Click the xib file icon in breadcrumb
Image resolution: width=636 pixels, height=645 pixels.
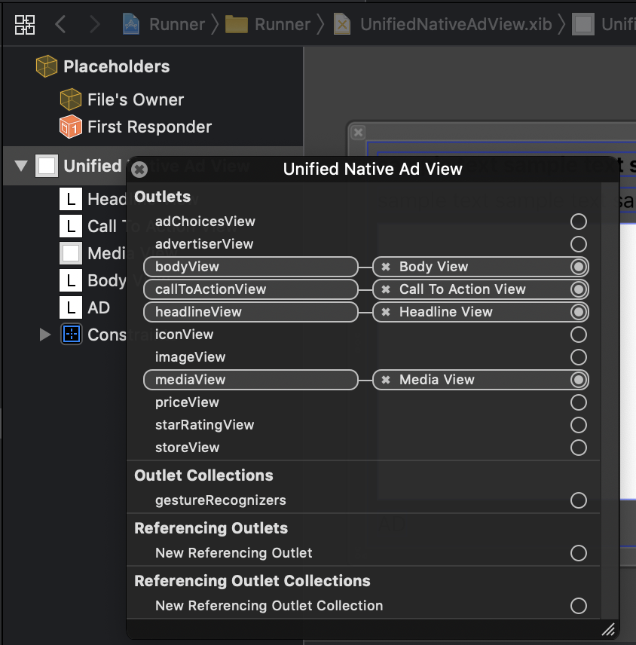(x=342, y=24)
